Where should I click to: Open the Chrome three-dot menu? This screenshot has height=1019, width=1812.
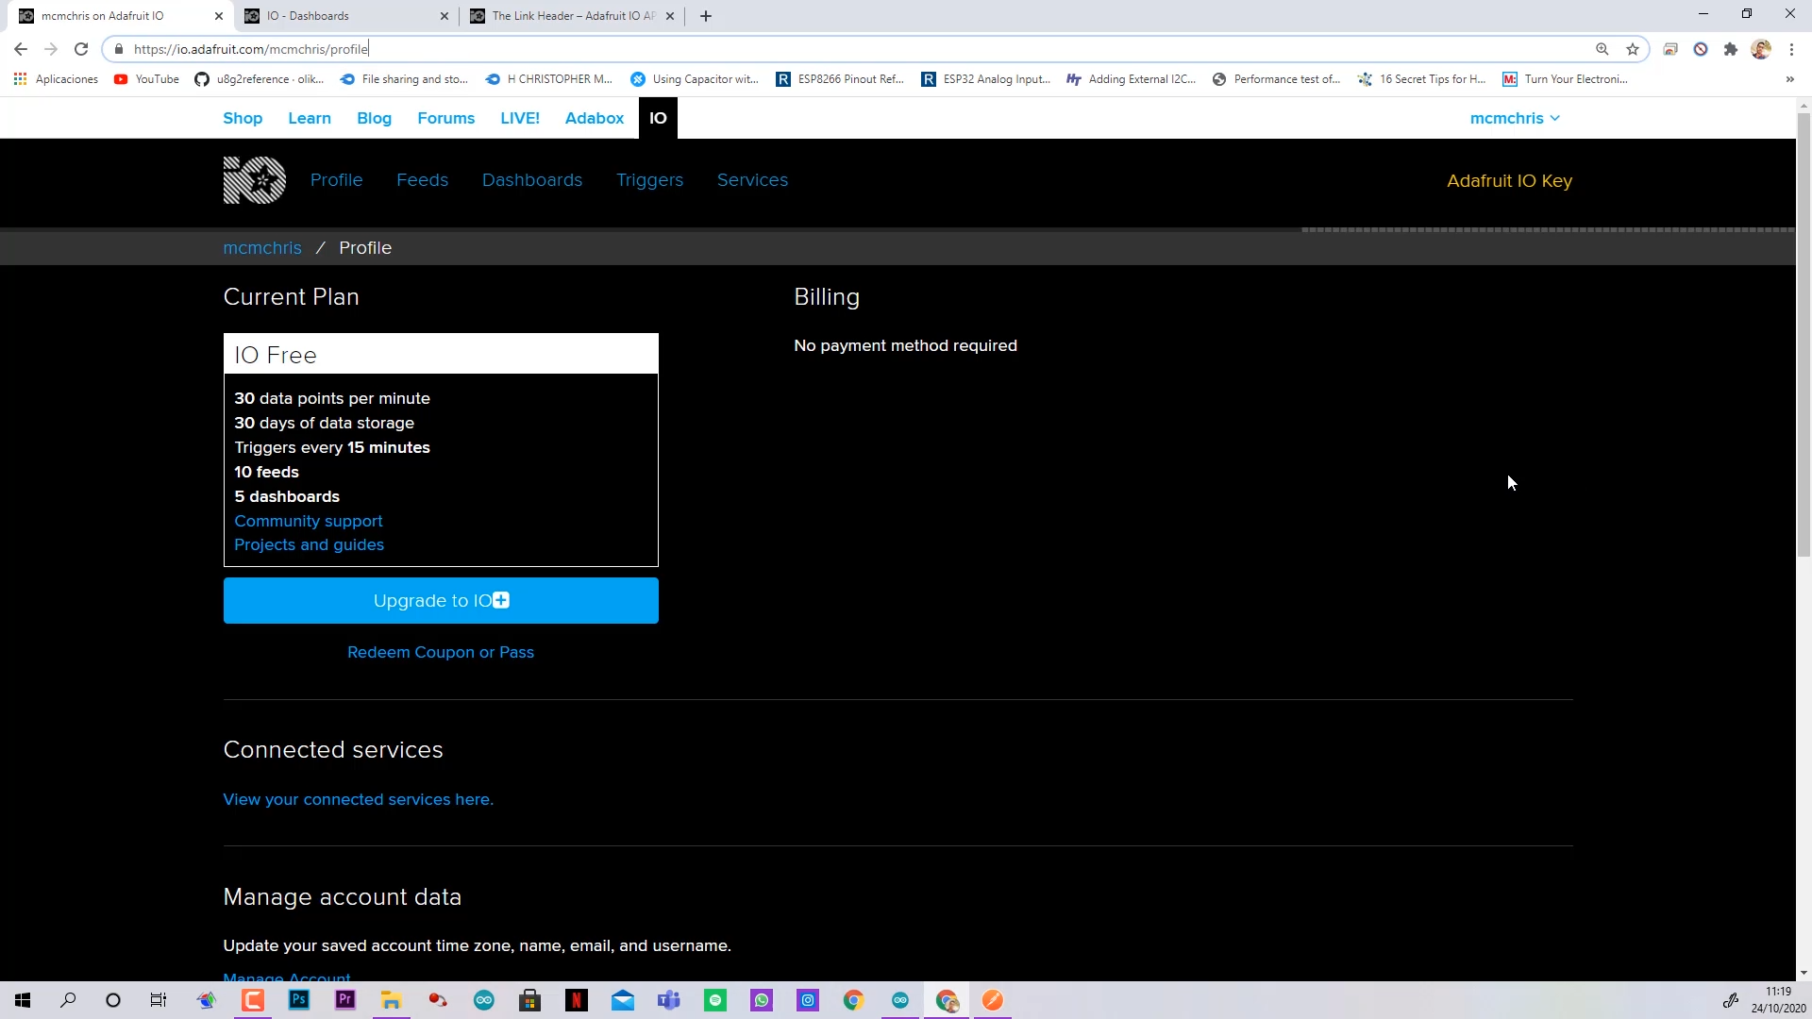pyautogui.click(x=1791, y=49)
